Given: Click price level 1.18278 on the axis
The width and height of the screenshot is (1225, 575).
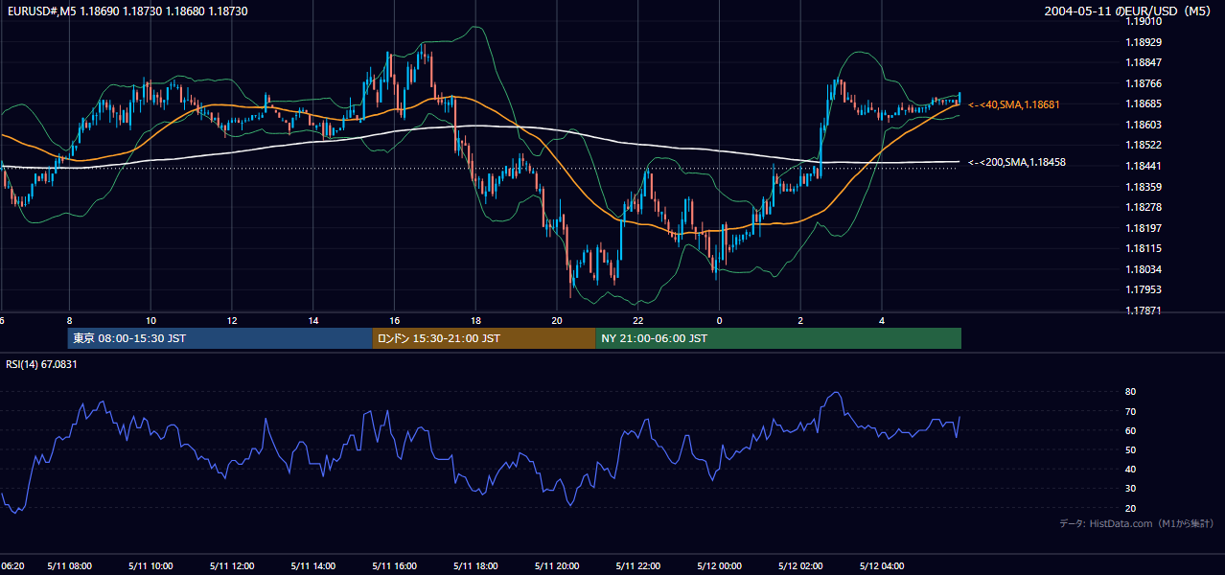Looking at the screenshot, I should pyautogui.click(x=1144, y=207).
